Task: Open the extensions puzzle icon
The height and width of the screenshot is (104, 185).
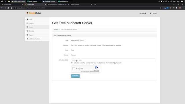Action: pyautogui.click(x=177, y=8)
